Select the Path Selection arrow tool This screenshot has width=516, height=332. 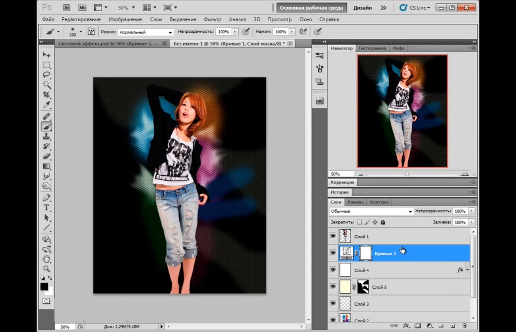[47, 218]
